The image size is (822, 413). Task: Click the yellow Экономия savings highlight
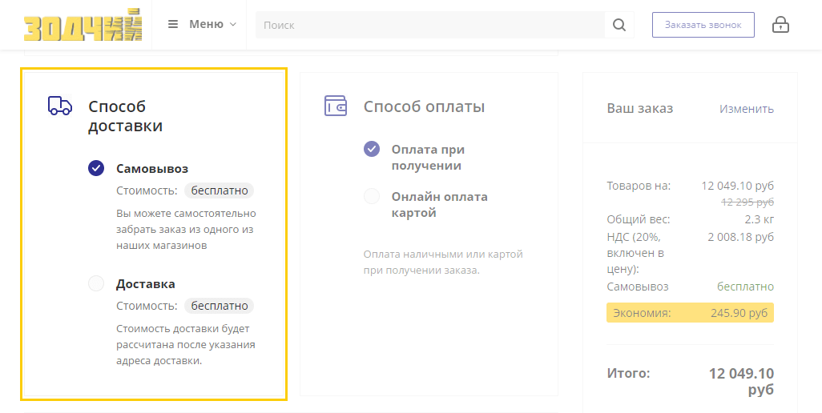click(690, 313)
